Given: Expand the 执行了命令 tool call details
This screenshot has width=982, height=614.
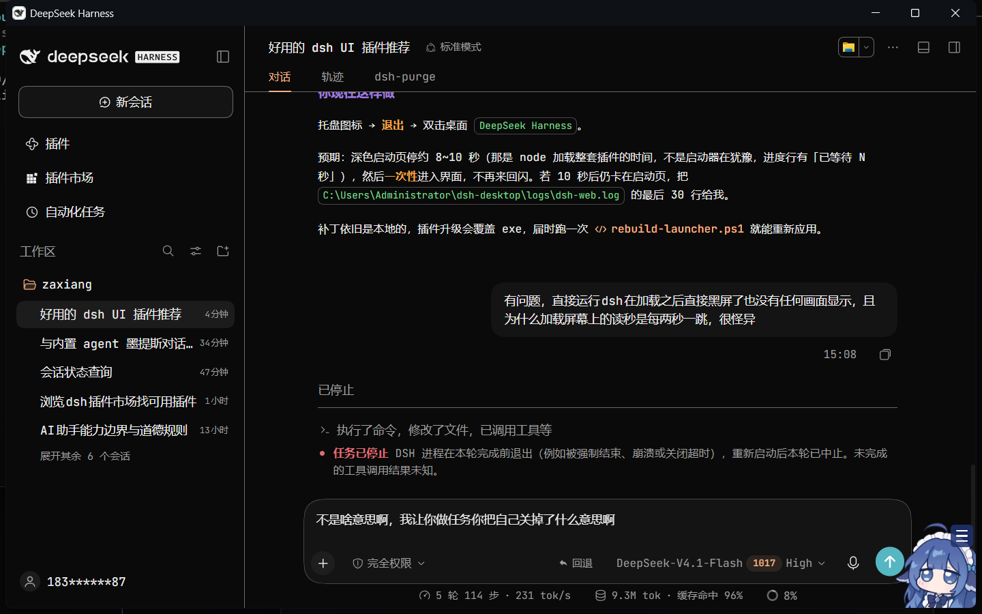Looking at the screenshot, I should point(436,430).
